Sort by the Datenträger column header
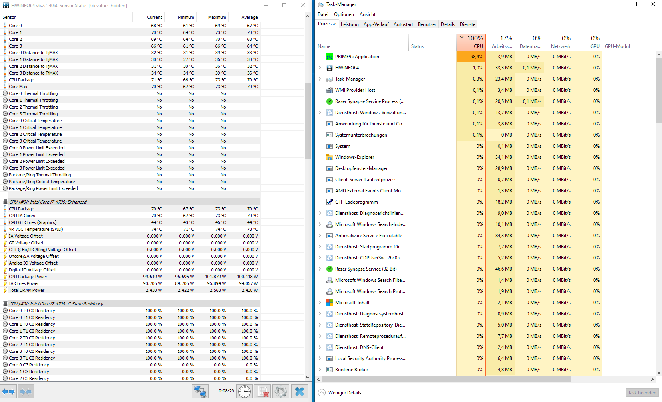The image size is (662, 402). (x=529, y=42)
